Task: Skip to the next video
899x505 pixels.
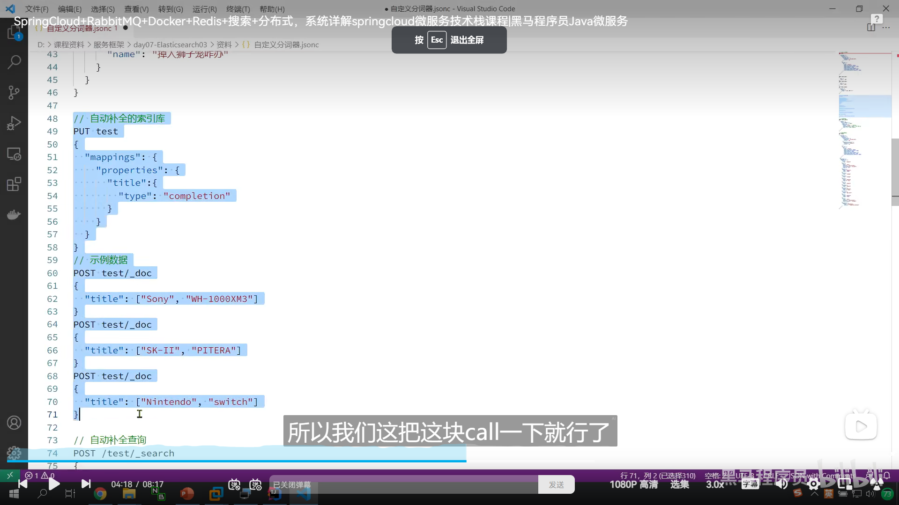Action: 86,484
